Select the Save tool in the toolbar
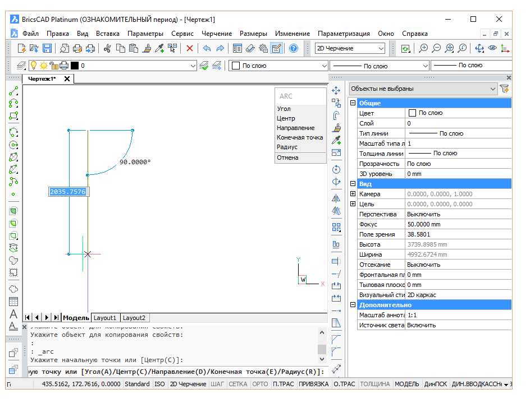The width and height of the screenshot is (530, 403). (x=47, y=48)
